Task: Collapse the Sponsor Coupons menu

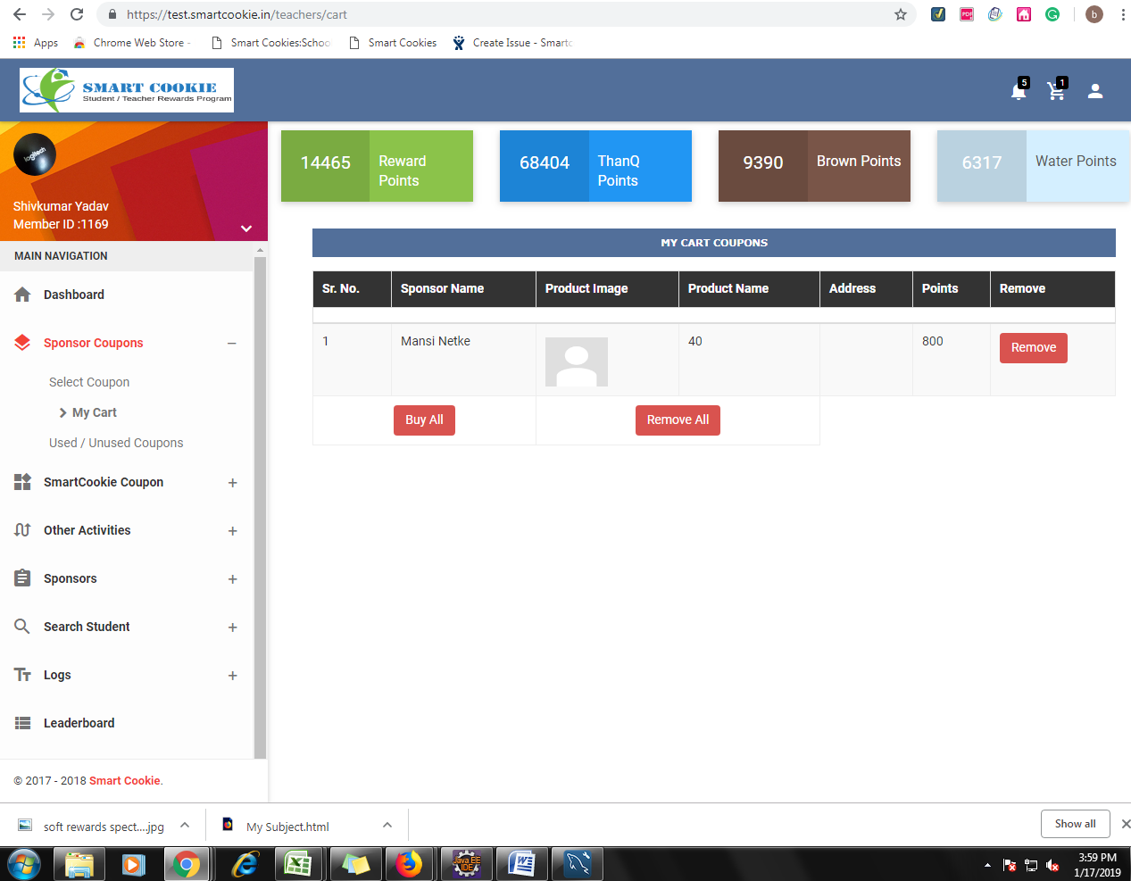Action: (x=232, y=344)
